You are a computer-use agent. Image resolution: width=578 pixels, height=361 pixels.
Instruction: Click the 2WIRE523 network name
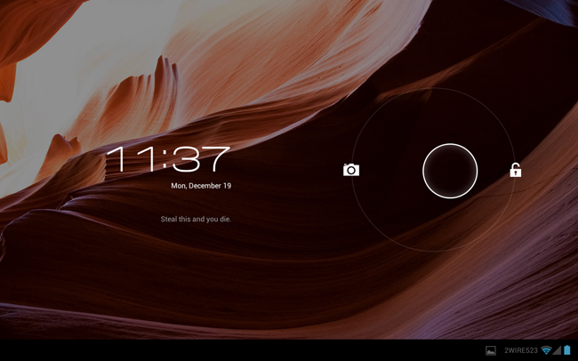click(521, 351)
